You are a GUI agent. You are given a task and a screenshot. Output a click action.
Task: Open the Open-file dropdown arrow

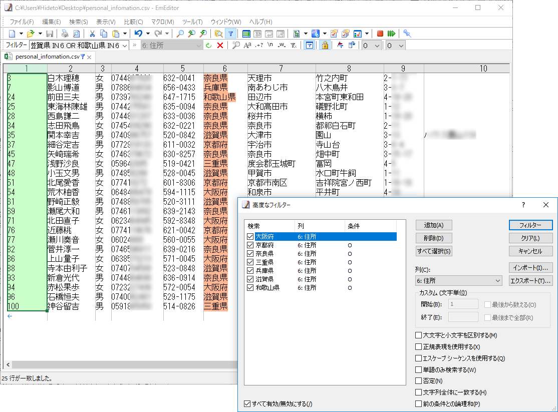pyautogui.click(x=40, y=34)
